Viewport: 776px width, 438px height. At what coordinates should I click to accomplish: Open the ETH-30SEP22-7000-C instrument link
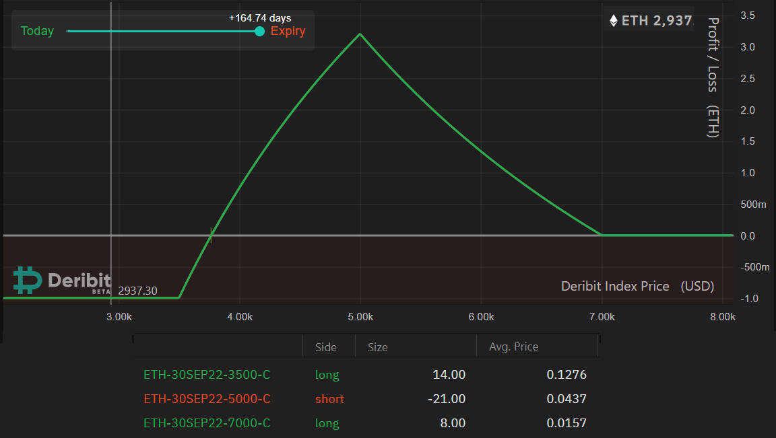pos(207,423)
